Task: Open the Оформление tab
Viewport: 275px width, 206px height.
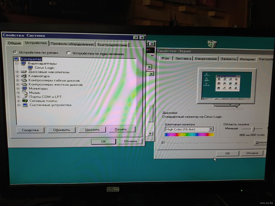Action: (x=206, y=59)
